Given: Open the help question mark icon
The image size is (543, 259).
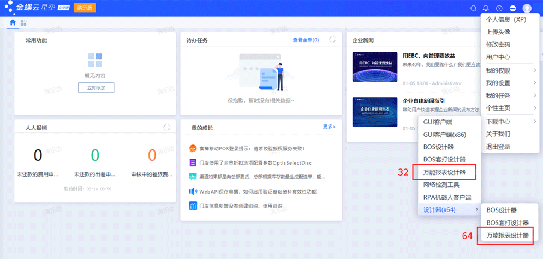Looking at the screenshot, I should tap(499, 8).
